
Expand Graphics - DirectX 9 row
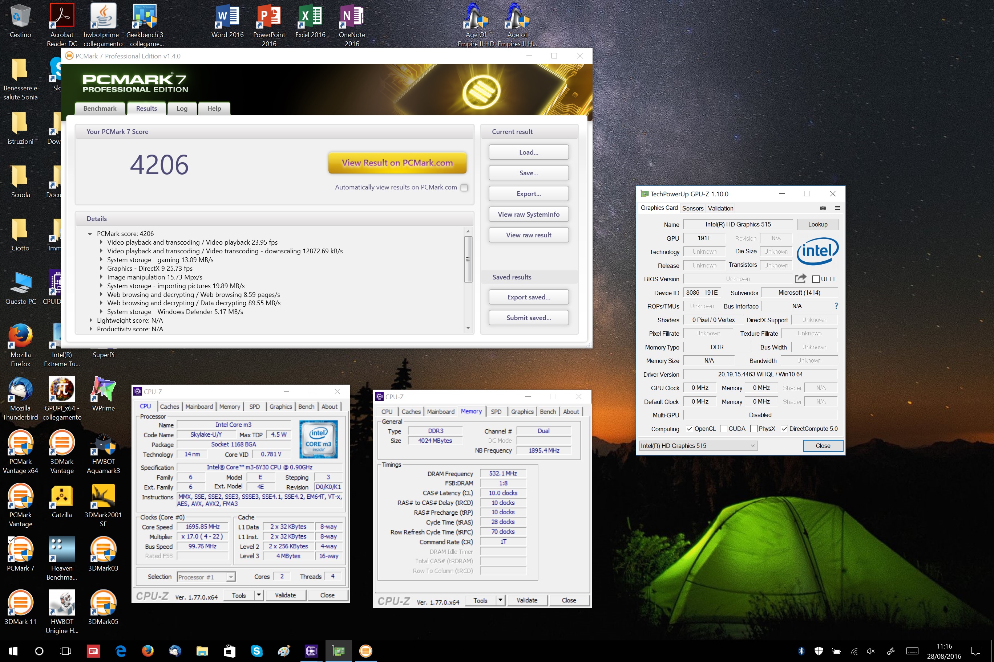click(x=101, y=269)
